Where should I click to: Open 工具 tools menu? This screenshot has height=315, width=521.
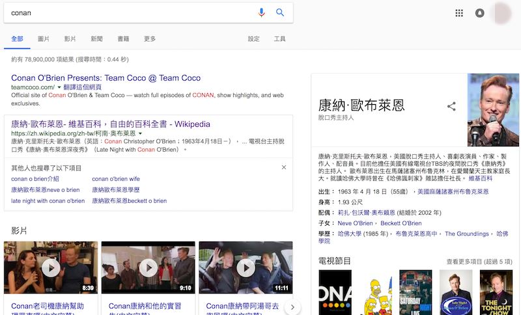point(280,39)
